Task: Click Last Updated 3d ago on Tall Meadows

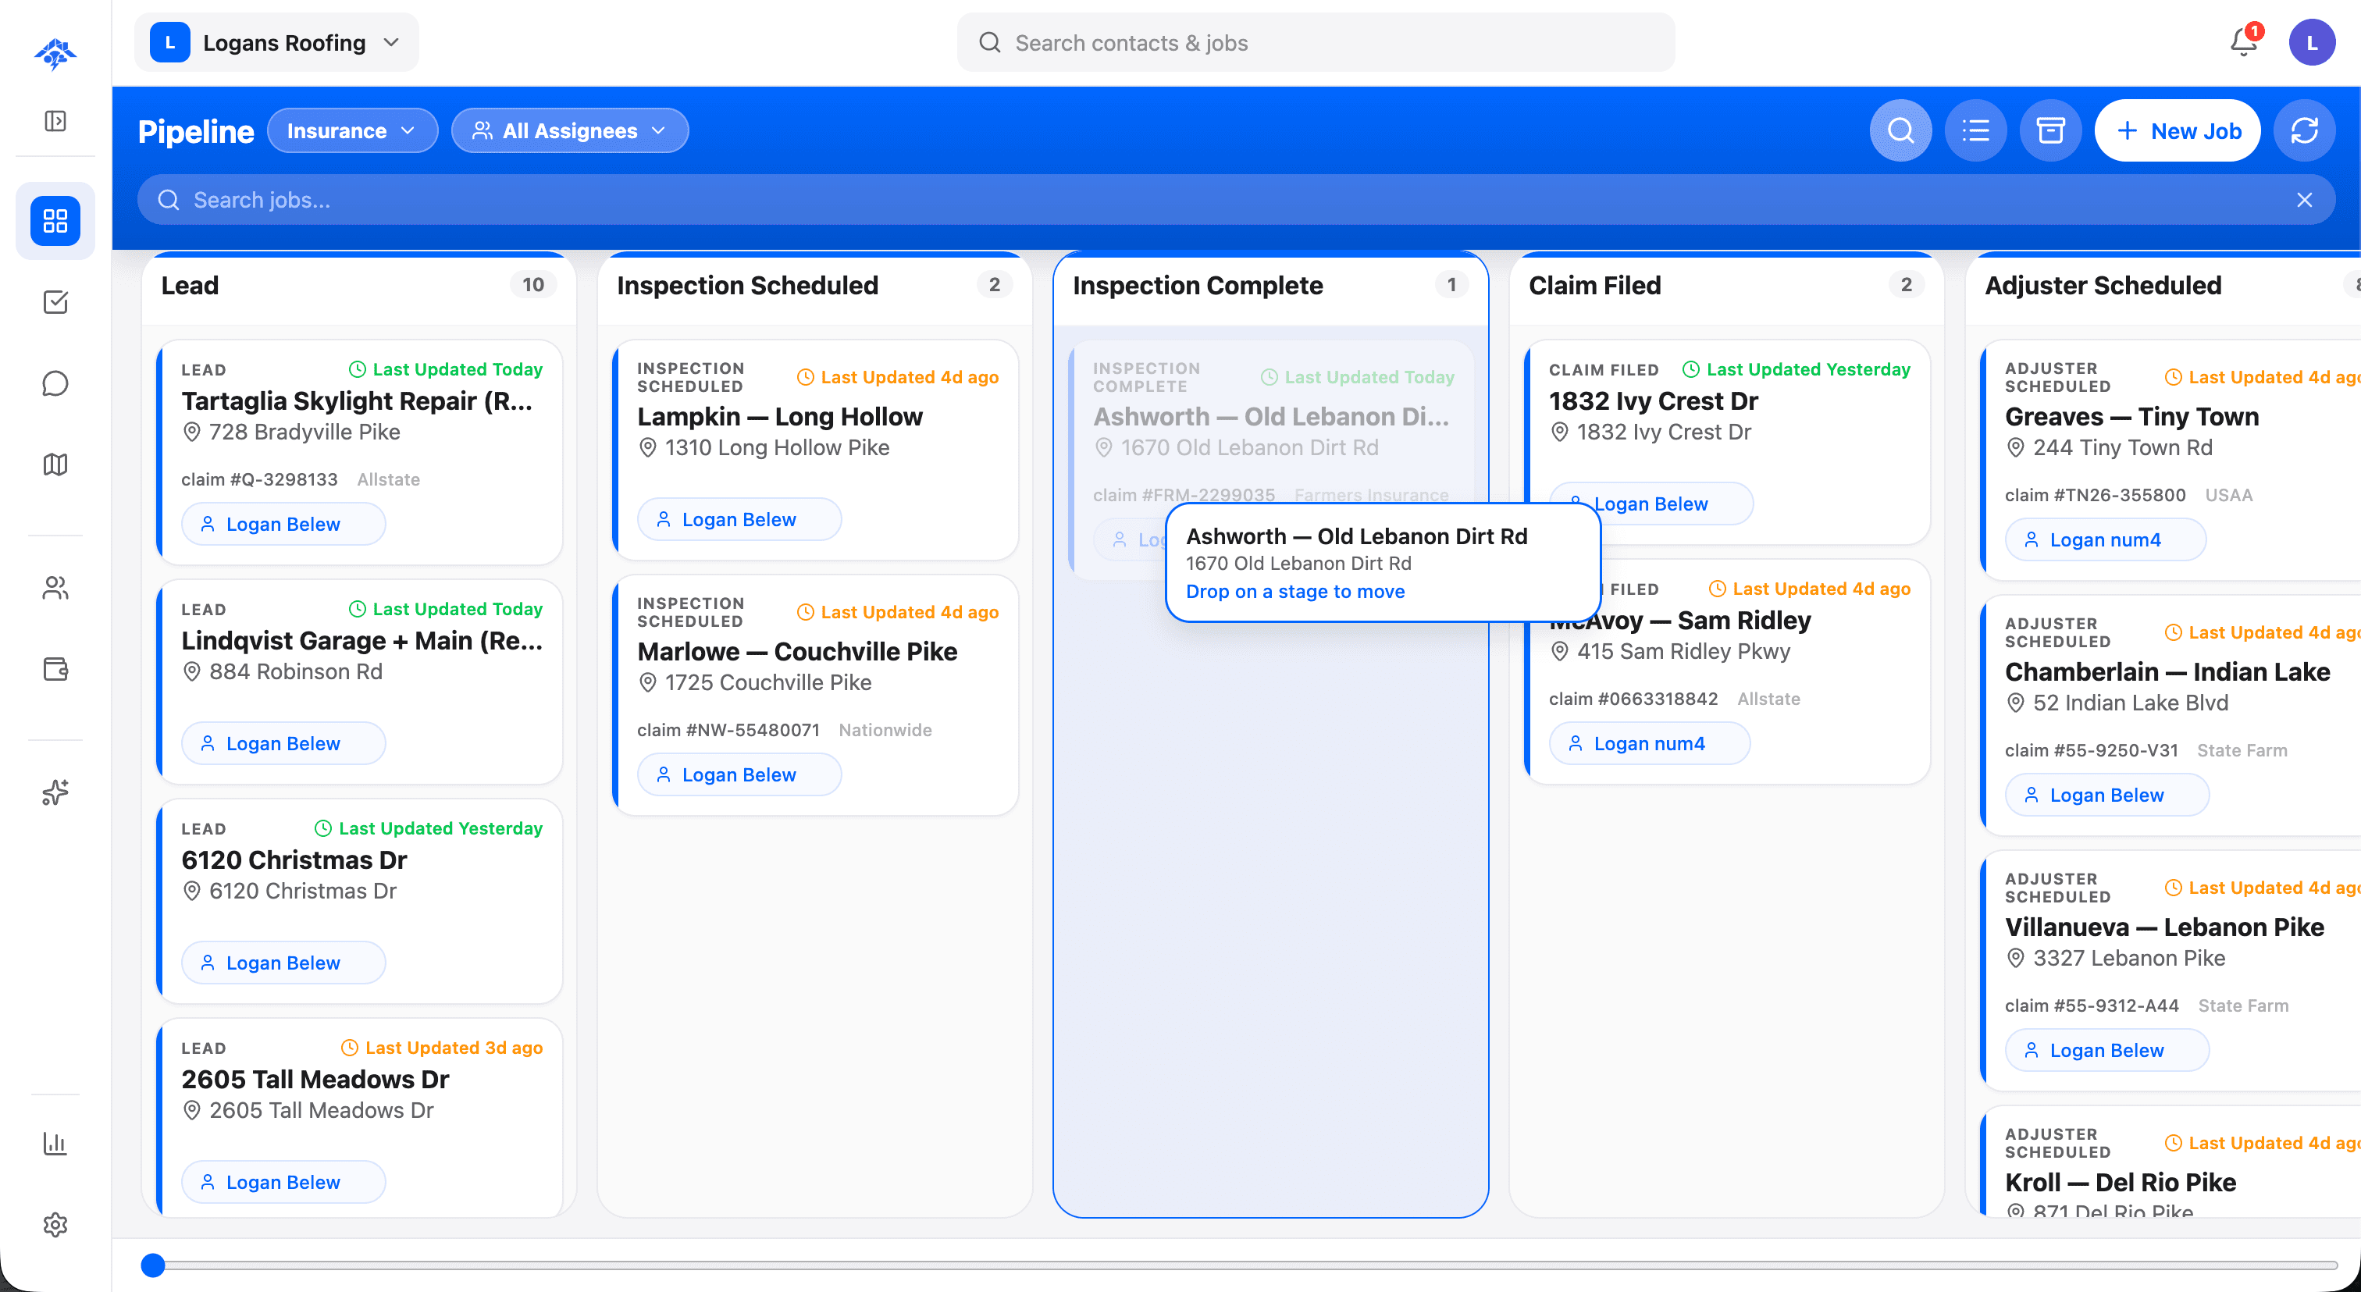Action: 442,1048
